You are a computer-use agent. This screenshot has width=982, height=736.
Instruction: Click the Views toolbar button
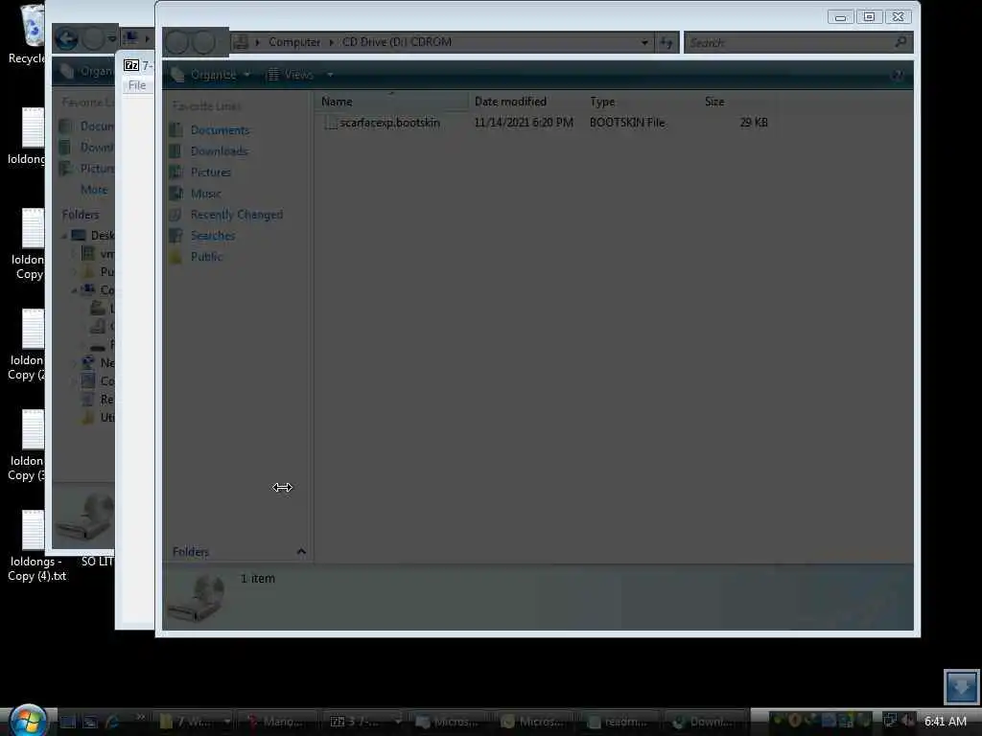pyautogui.click(x=291, y=75)
